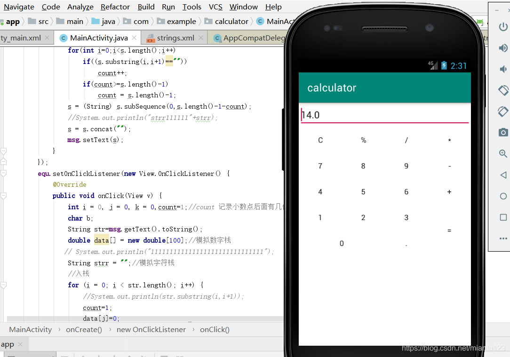Open the Run menu
Image resolution: width=510 pixels, height=357 pixels.
168,7
